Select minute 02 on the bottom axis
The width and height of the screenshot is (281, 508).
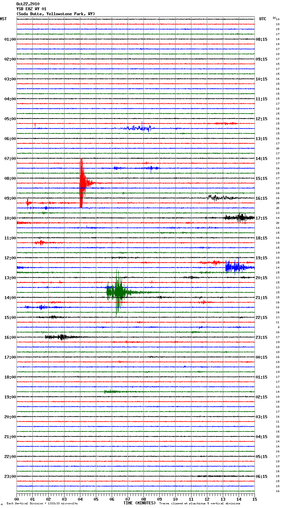48,499
